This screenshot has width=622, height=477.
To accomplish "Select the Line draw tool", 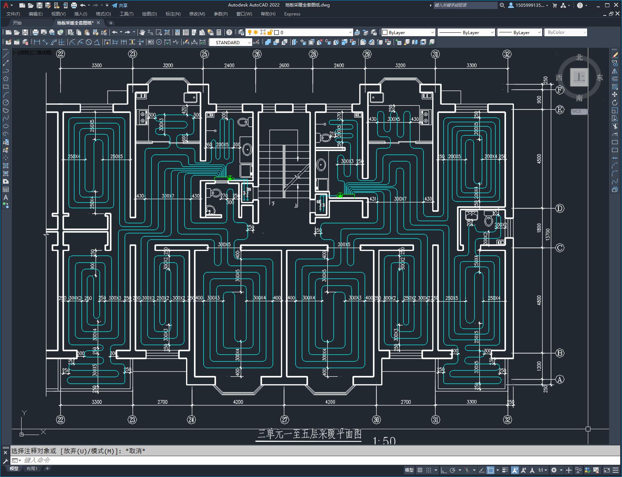I will 6,55.
